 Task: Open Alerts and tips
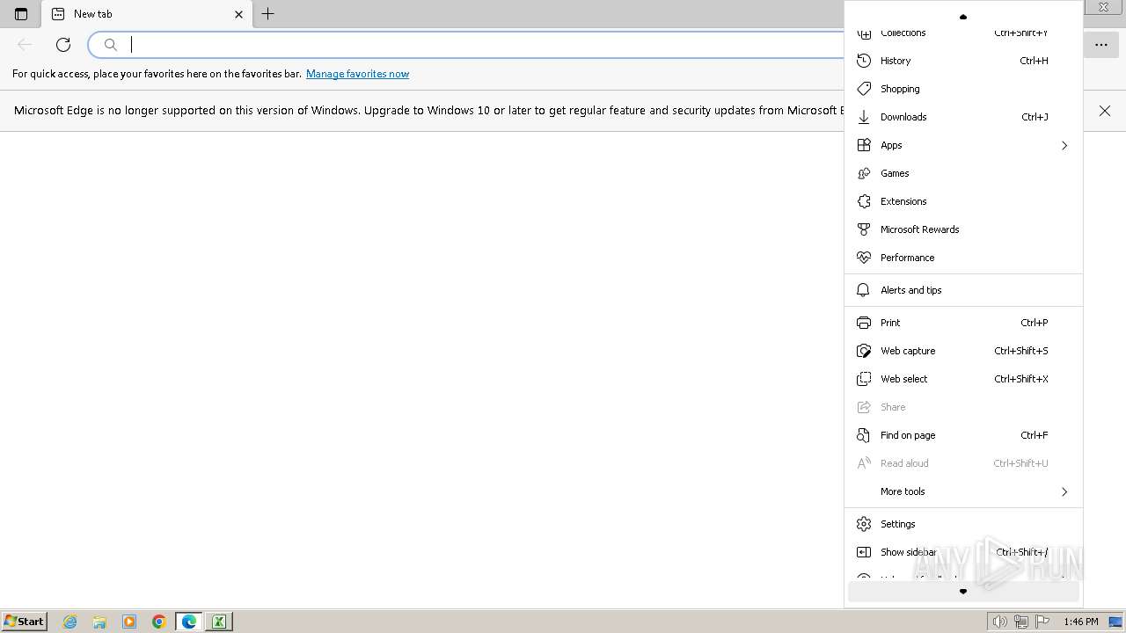(x=963, y=290)
